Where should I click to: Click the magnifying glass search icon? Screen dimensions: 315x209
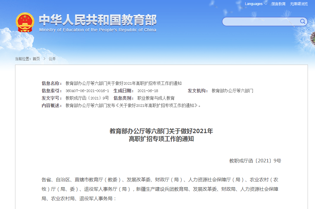pyautogui.click(x=303, y=21)
